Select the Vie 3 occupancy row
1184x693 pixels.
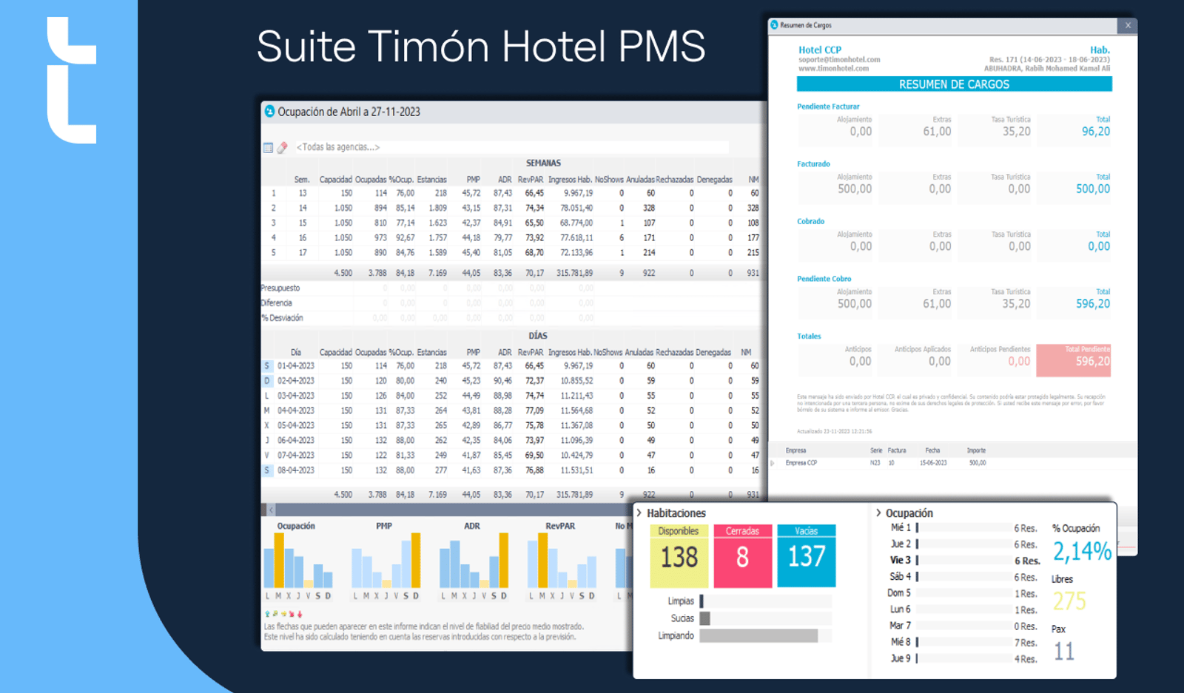965,561
